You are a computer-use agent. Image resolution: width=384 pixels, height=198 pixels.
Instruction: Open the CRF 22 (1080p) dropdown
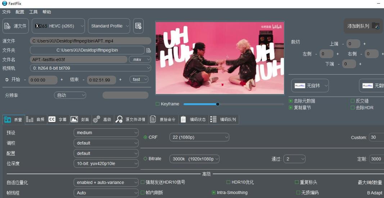[x=199, y=137]
